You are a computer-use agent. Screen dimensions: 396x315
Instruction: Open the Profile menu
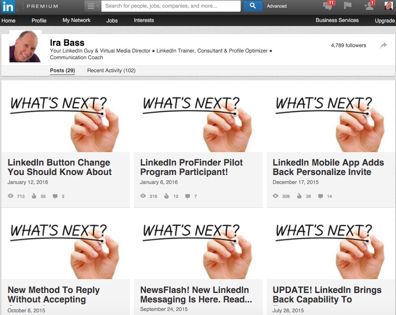click(39, 21)
